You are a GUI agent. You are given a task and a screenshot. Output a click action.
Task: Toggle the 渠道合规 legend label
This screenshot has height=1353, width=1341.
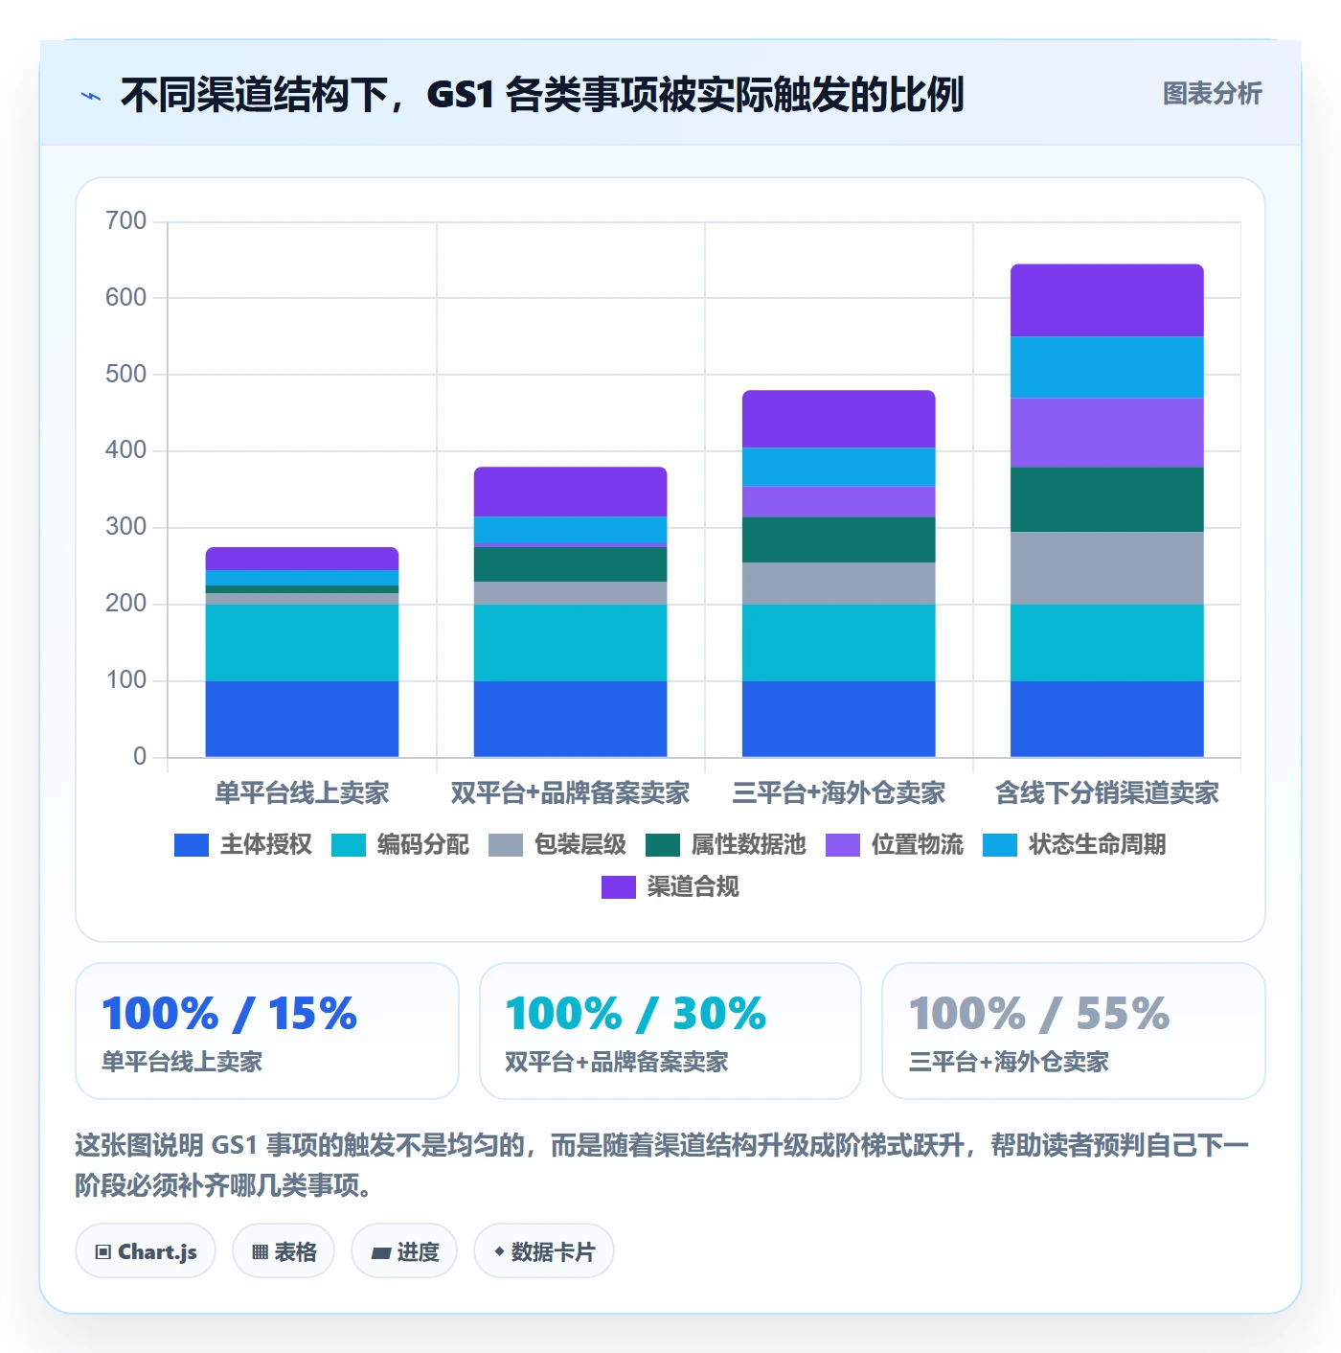693,887
